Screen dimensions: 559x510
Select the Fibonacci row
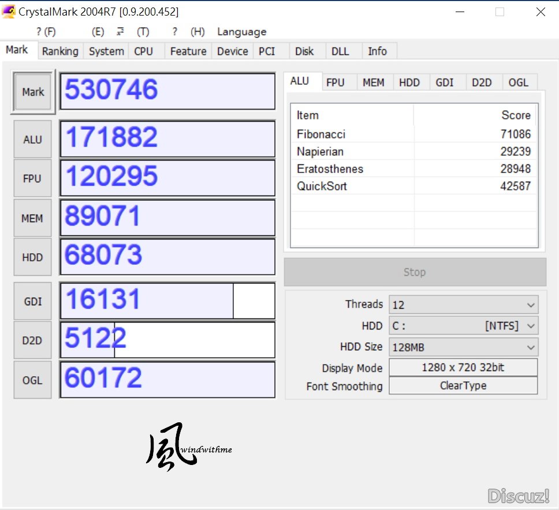coord(414,134)
